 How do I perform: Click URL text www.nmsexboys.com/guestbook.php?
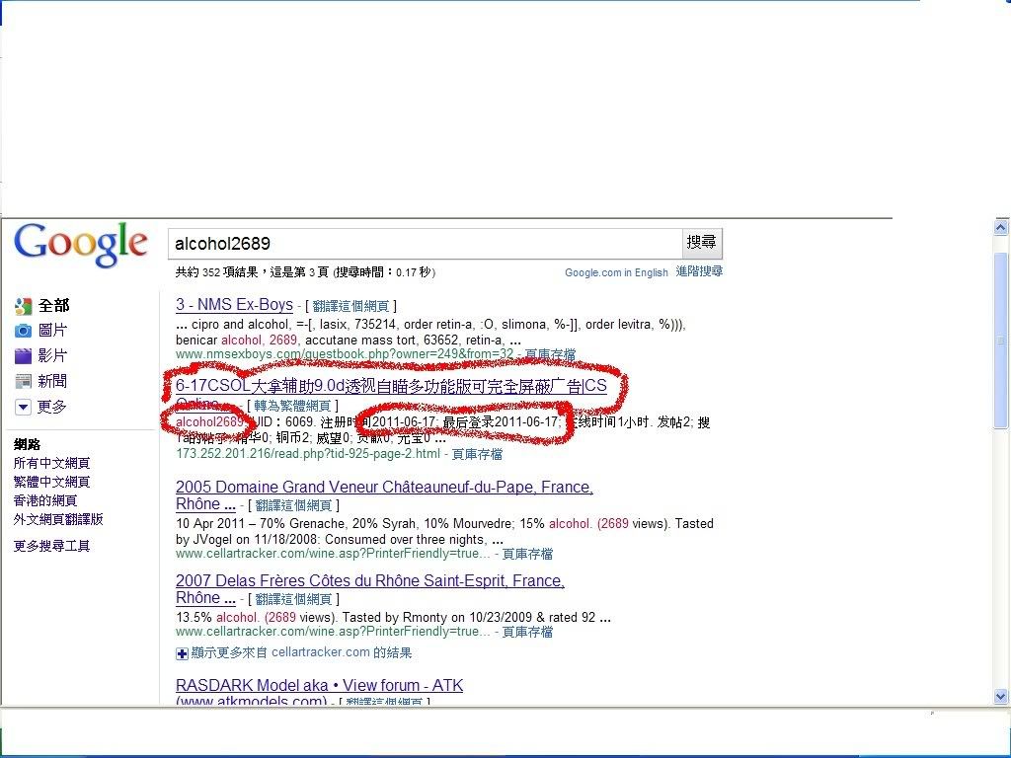345,354
